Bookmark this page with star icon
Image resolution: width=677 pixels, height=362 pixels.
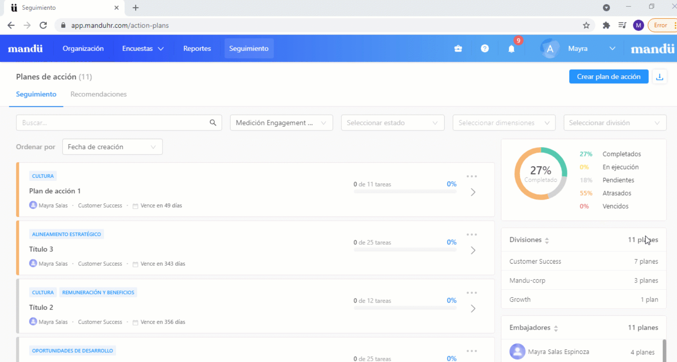coord(586,25)
